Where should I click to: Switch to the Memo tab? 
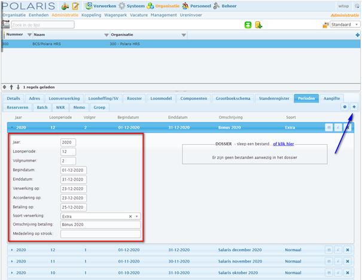coord(79,107)
